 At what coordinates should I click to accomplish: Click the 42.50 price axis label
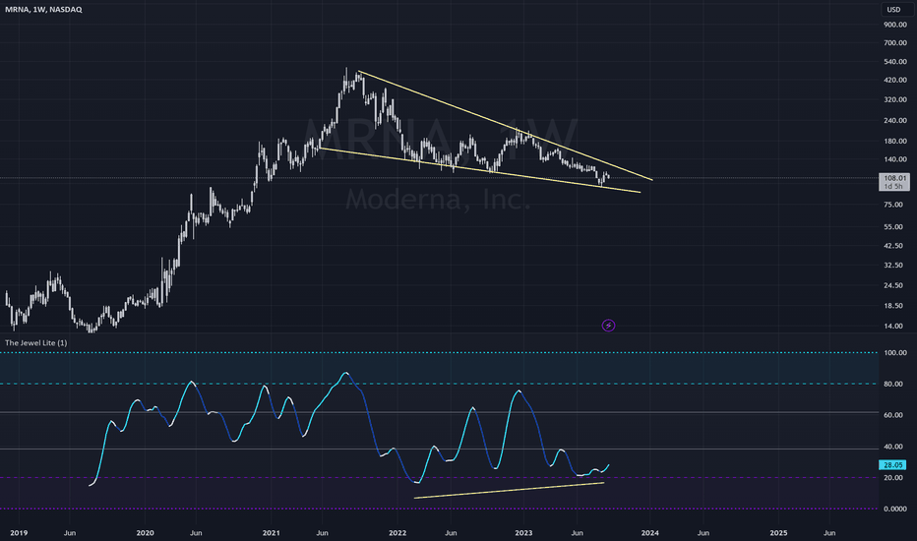893,246
